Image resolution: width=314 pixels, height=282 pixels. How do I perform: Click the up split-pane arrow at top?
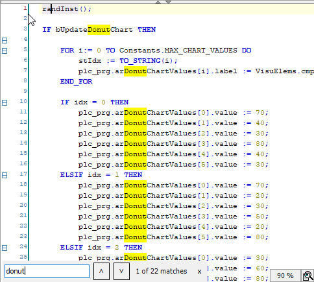point(158,2)
